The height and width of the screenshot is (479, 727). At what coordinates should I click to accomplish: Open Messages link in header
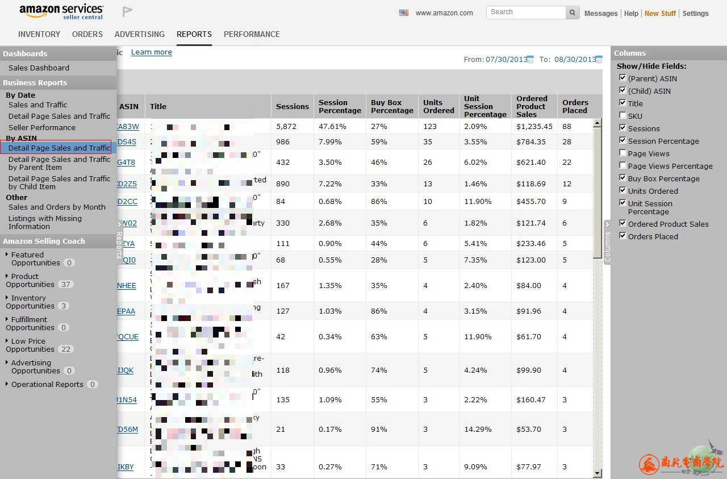tap(601, 13)
